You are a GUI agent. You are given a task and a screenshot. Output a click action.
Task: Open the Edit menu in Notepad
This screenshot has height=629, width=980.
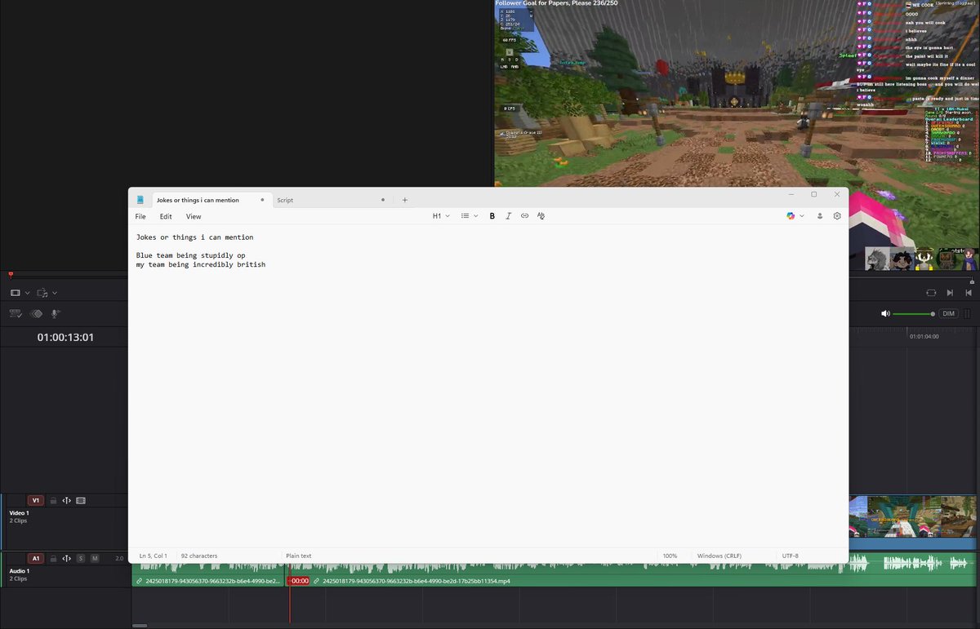(x=166, y=216)
